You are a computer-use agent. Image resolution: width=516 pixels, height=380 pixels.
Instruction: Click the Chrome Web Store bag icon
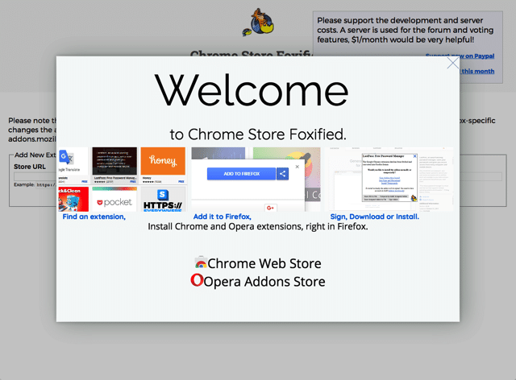[x=201, y=263]
